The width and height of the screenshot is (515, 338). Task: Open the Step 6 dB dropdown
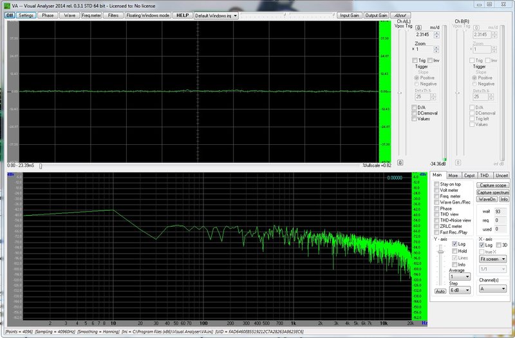click(458, 291)
